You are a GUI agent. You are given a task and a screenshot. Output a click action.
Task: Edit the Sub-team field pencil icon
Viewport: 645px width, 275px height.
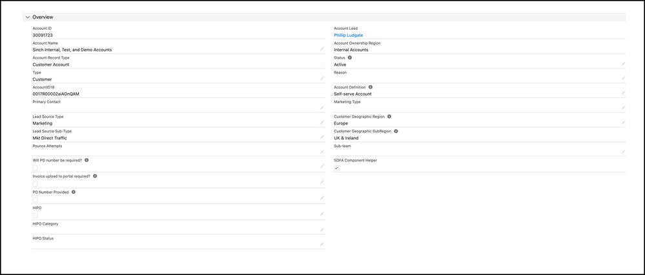coord(623,152)
